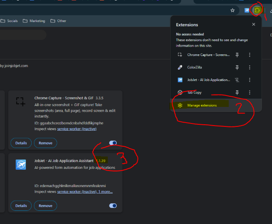
Task: Open the Extensions puzzle icon in the toolbar
Action: tap(257, 10)
